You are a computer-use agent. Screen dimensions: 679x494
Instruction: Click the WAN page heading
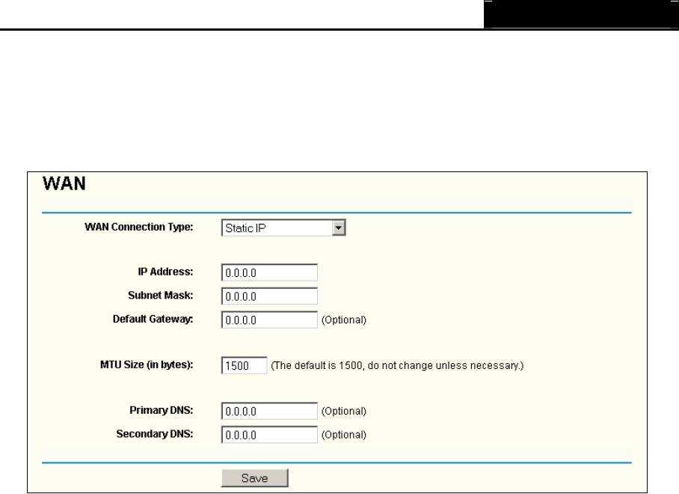coord(64,183)
